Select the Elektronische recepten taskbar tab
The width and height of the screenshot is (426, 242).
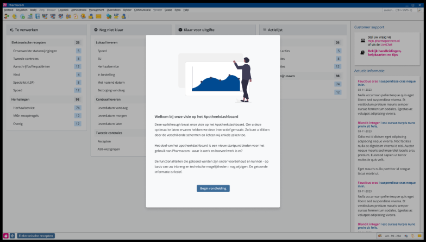pyautogui.click(x=36, y=236)
